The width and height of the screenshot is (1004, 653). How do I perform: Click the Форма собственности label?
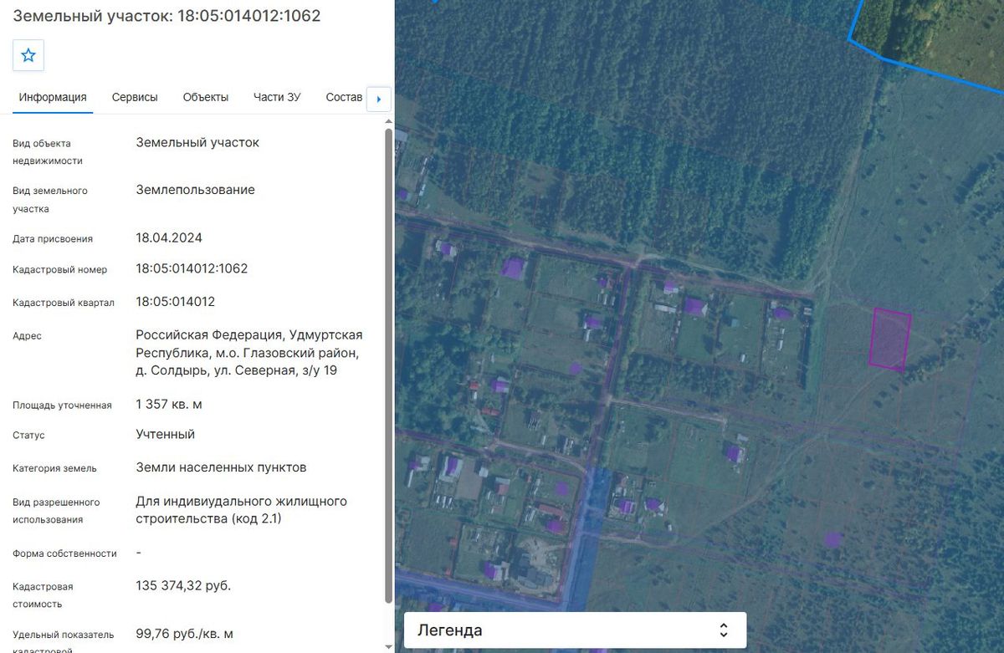click(64, 554)
